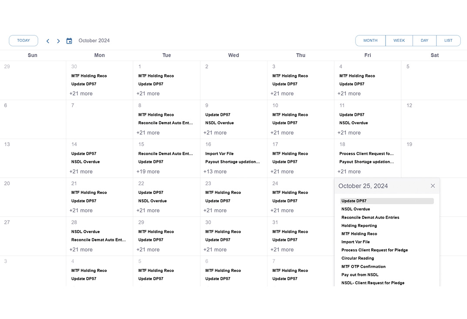Viewport: 467px width, 319px height.
Task: Show '+21 more' events on October 1
Action: (x=148, y=94)
